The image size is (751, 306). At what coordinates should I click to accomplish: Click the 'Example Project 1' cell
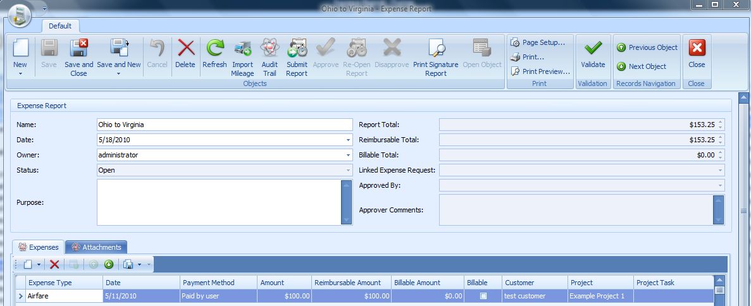point(600,296)
